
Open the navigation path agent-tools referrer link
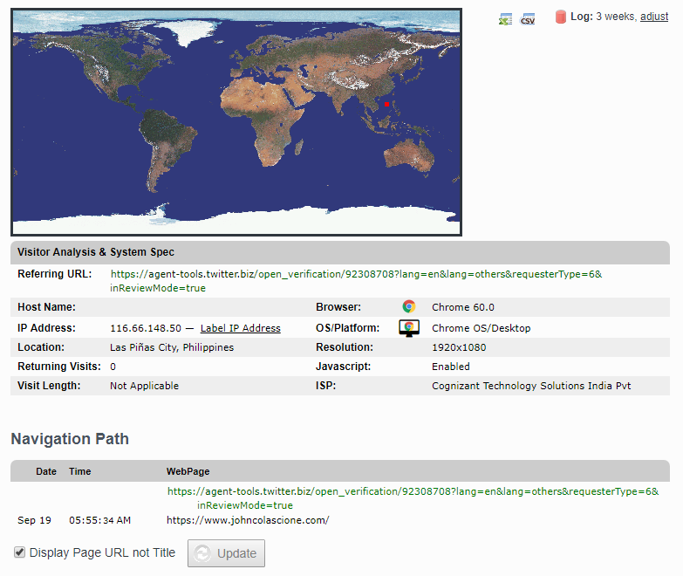point(413,492)
